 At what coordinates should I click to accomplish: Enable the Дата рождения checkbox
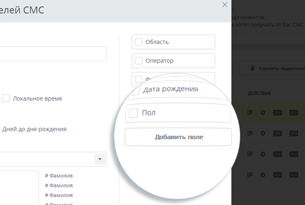135,91
